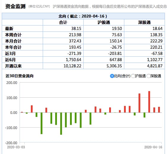Click the 北向 (截止：2020-04-16) table title
The height and width of the screenshot is (154, 167).
pyautogui.click(x=83, y=16)
